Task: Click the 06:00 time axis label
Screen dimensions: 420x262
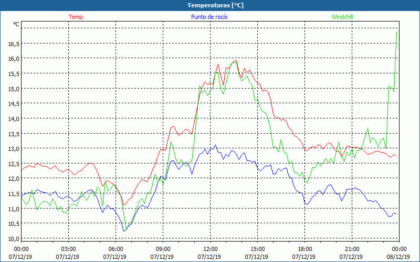Action: [x=115, y=249]
